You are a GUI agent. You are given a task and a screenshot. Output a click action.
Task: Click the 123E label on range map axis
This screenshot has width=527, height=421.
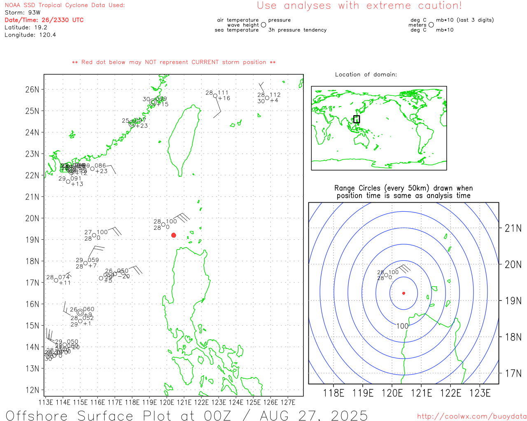click(x=480, y=393)
